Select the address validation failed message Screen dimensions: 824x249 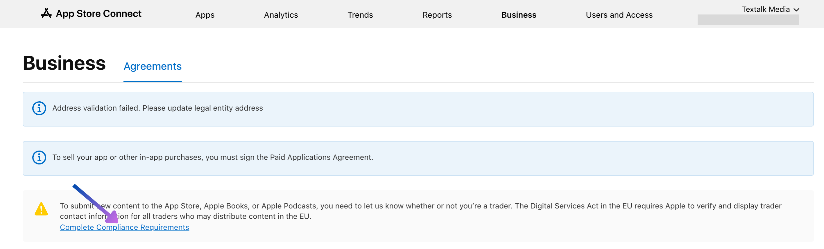(157, 108)
